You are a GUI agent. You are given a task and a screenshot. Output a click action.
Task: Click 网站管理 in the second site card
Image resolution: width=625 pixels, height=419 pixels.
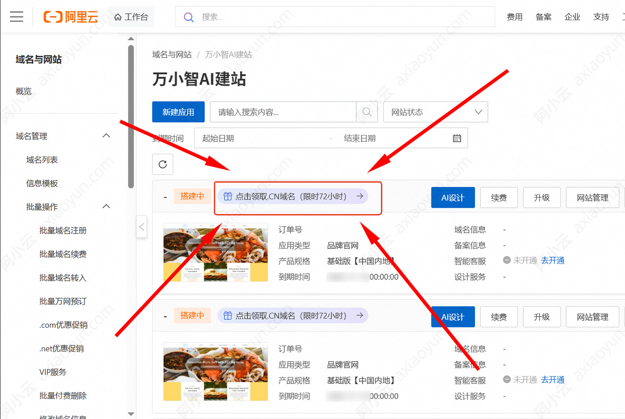[x=592, y=317]
